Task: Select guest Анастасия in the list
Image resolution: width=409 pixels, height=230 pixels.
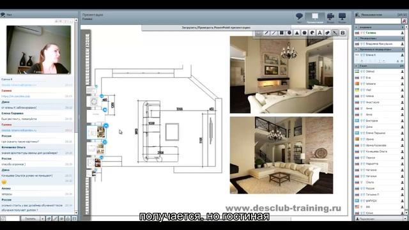Action: (380, 102)
